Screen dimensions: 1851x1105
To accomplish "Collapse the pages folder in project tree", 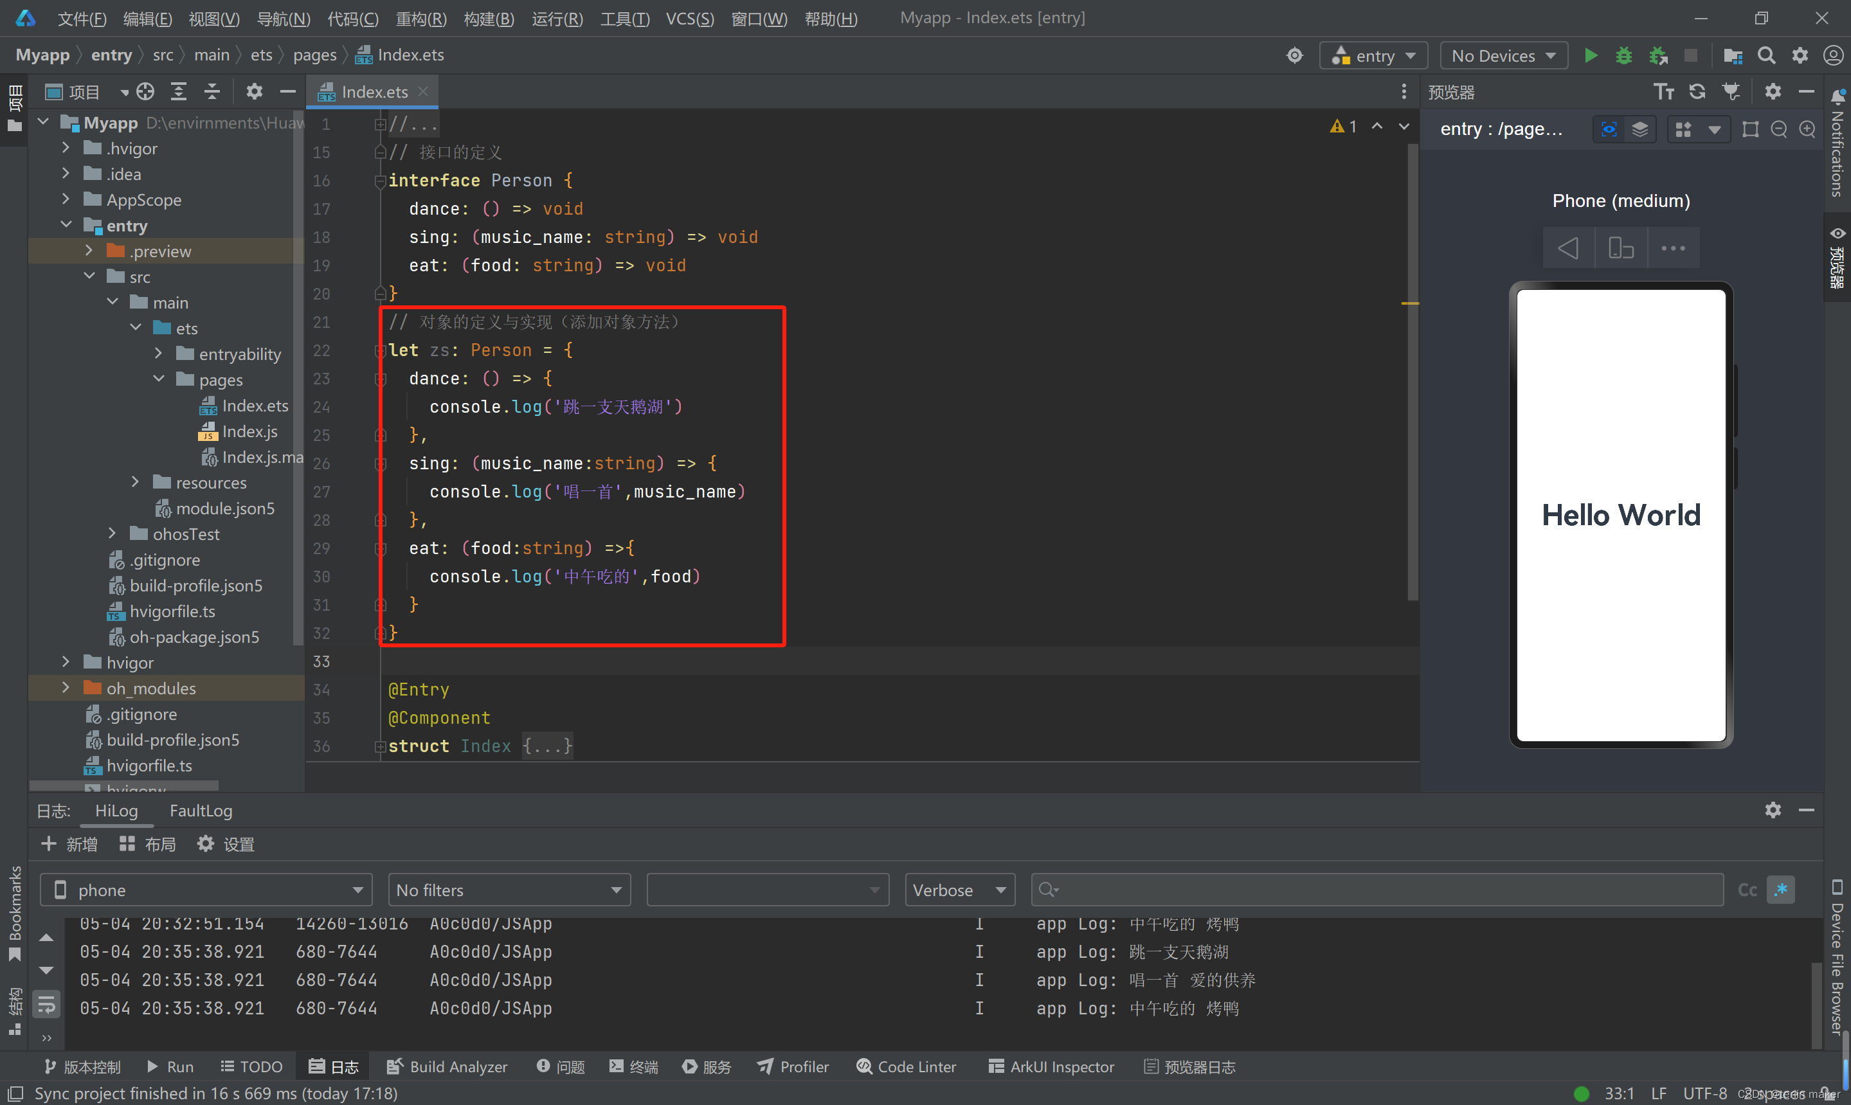I will [x=159, y=379].
